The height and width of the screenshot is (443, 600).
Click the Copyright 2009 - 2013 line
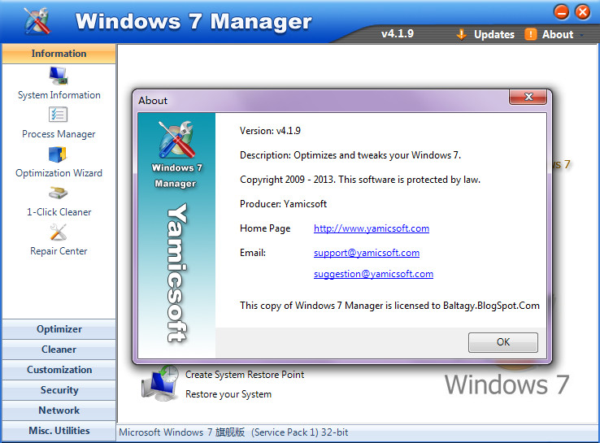[359, 180]
